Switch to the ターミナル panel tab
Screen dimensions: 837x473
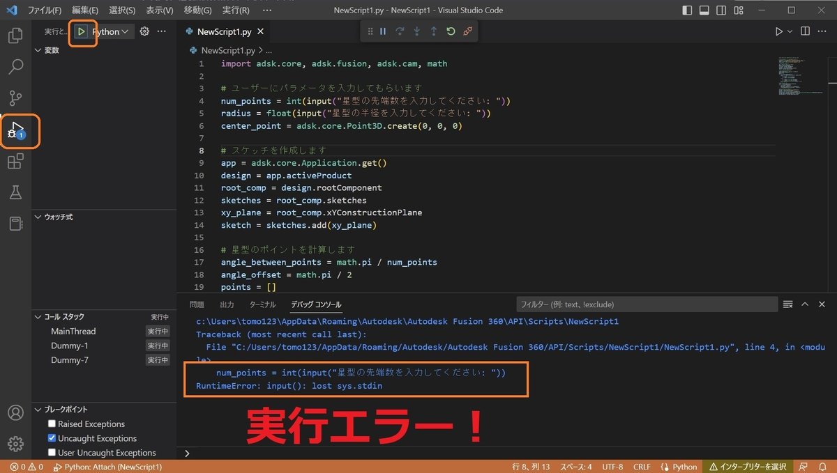[x=263, y=304]
